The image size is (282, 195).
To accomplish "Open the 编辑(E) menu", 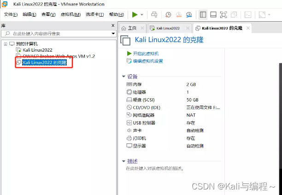I will tap(29, 14).
